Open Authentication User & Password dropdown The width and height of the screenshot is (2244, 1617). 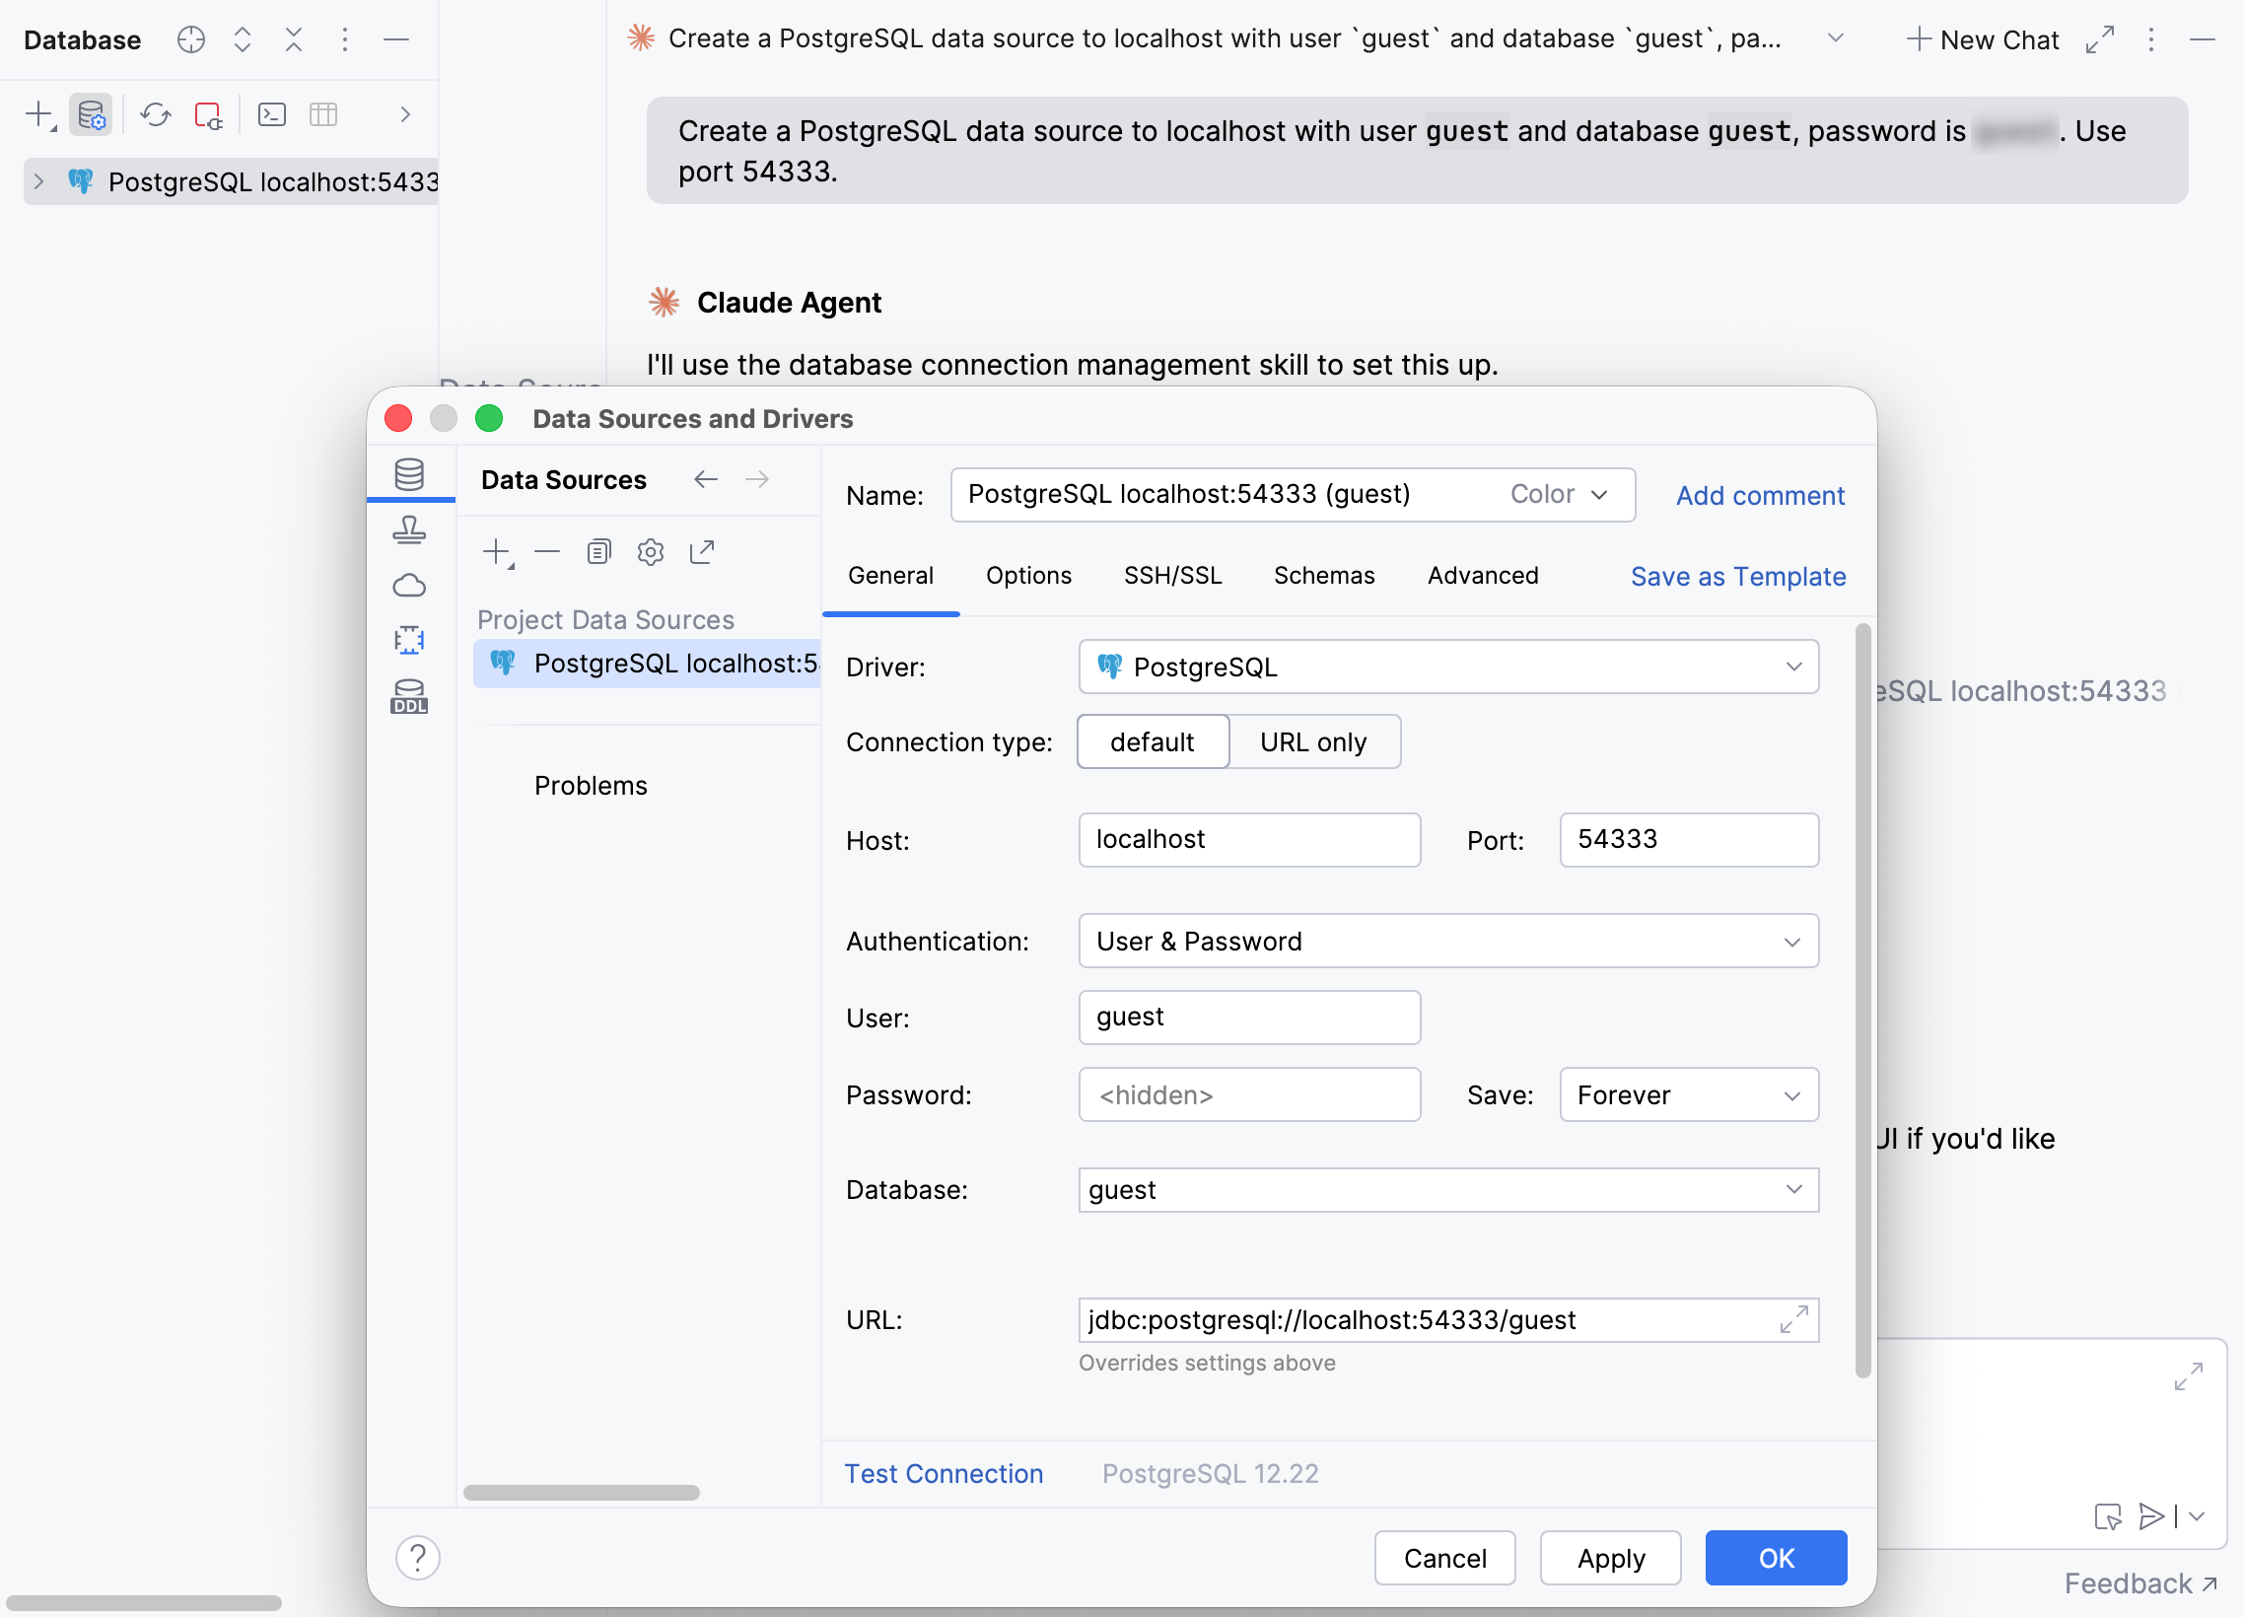[1448, 941]
